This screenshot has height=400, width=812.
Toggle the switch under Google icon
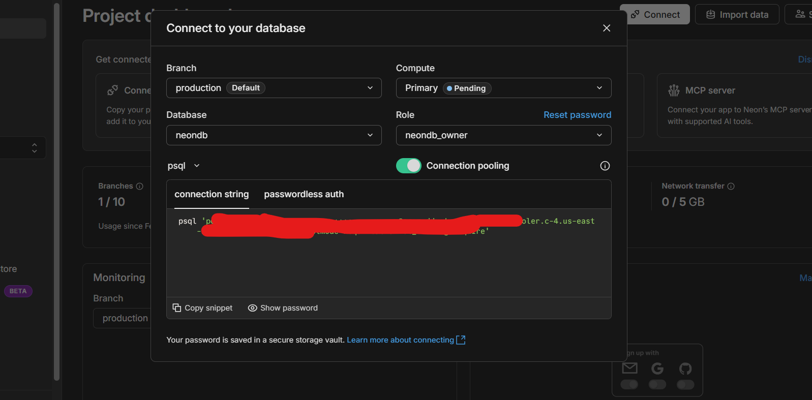click(x=657, y=384)
